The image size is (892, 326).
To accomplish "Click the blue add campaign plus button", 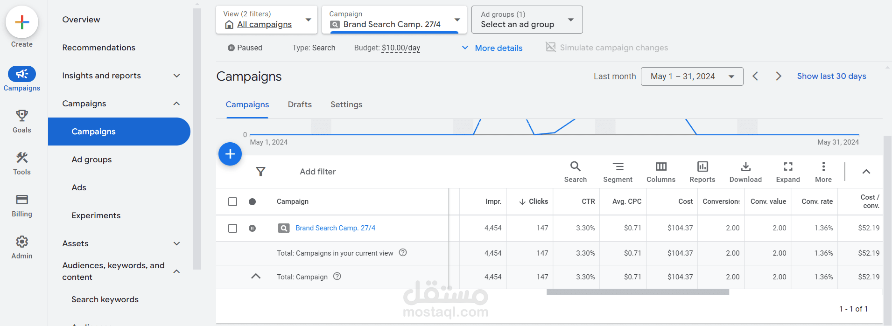I will click(230, 154).
